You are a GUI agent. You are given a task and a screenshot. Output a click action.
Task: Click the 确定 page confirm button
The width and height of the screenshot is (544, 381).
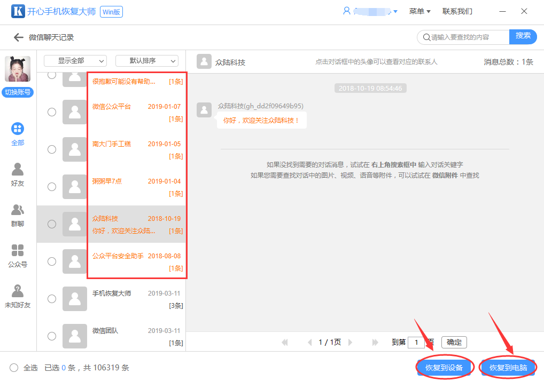click(x=454, y=342)
